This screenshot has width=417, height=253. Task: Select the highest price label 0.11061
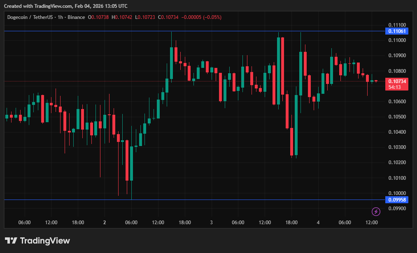(396, 31)
